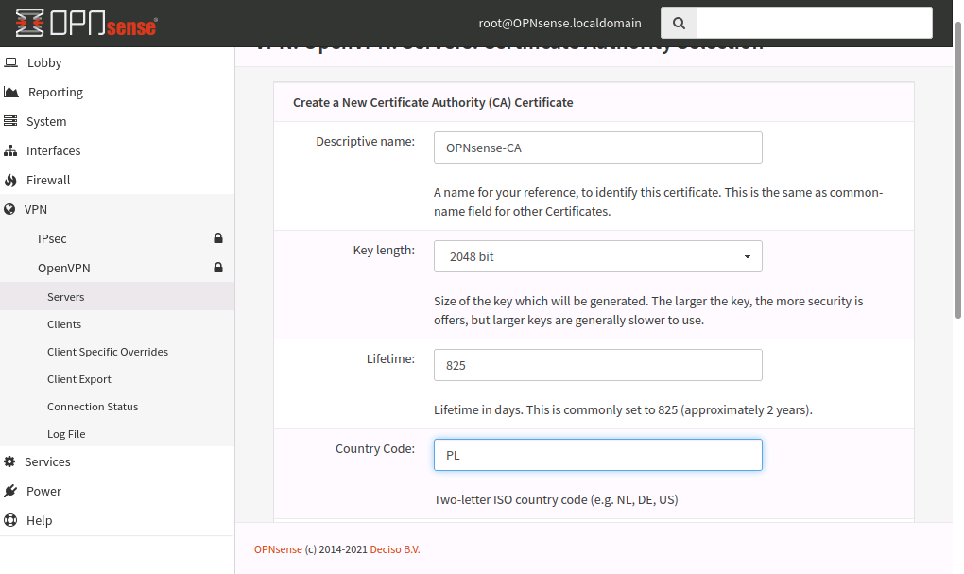Image resolution: width=964 pixels, height=574 pixels.
Task: Open the OpenVPN Log File page
Action: point(66,434)
